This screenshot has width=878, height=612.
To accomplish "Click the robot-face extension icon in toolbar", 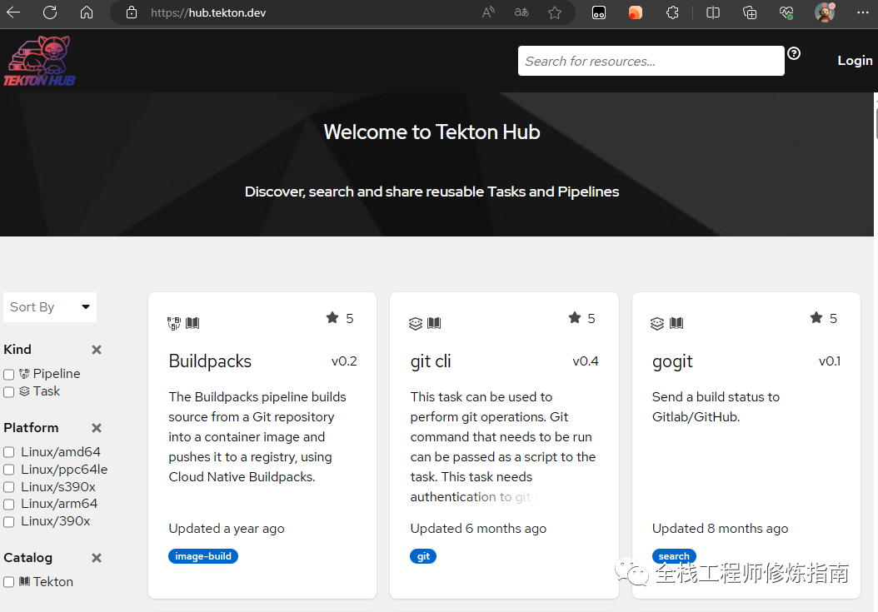I will pos(599,12).
